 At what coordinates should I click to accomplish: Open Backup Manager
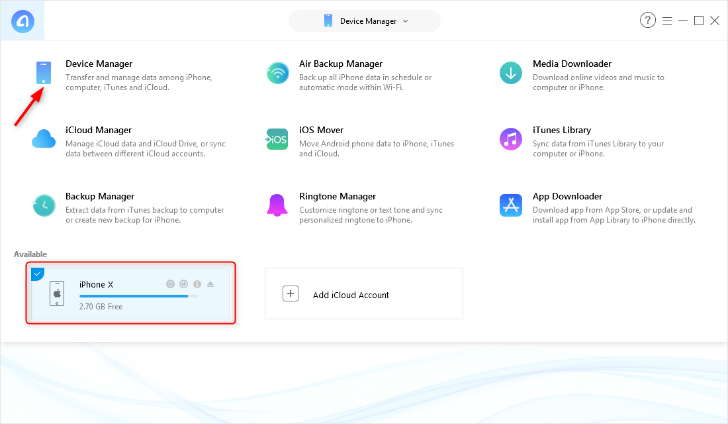[100, 196]
